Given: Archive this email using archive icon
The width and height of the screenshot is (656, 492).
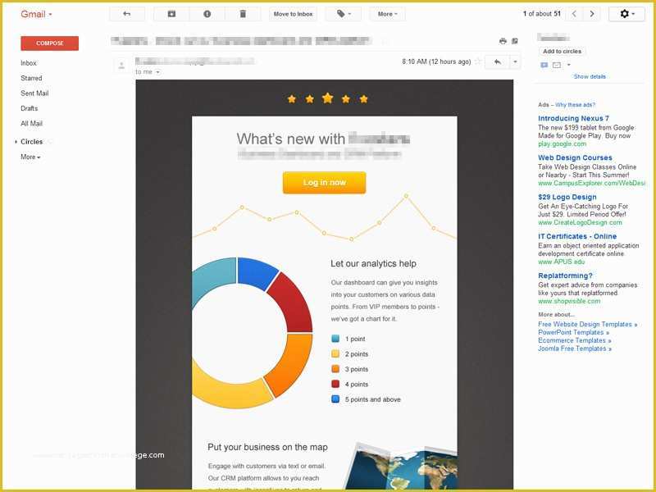Looking at the screenshot, I should (171, 14).
